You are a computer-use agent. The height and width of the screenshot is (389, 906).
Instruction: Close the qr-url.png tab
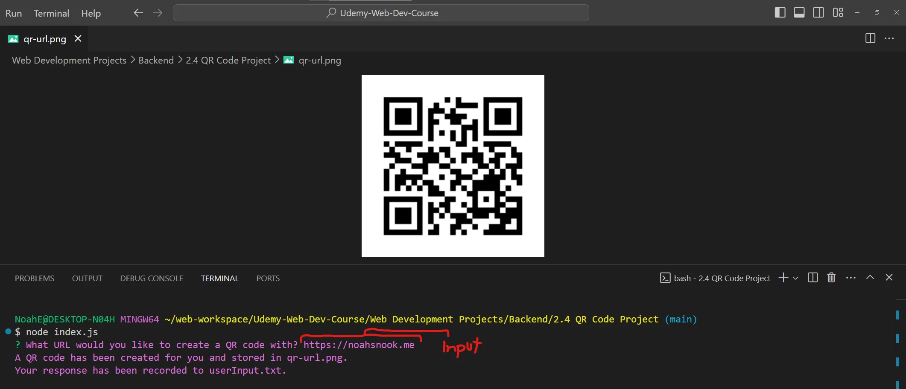coord(78,38)
